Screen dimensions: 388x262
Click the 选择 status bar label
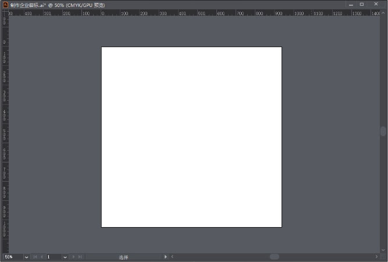coord(123,257)
